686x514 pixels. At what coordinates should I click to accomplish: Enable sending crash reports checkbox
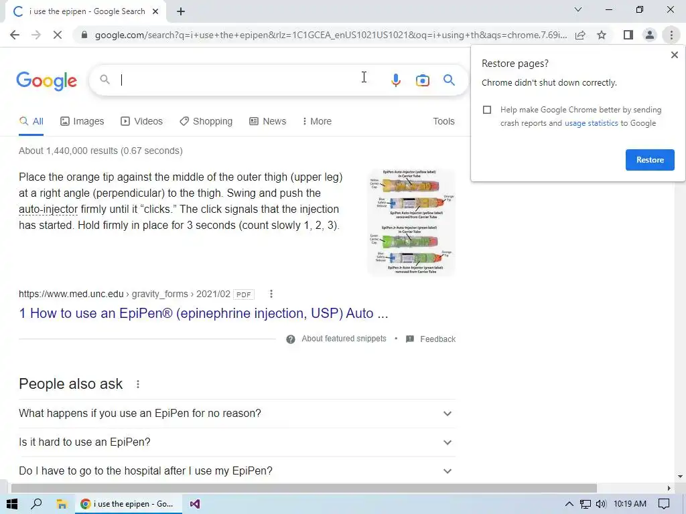point(487,110)
